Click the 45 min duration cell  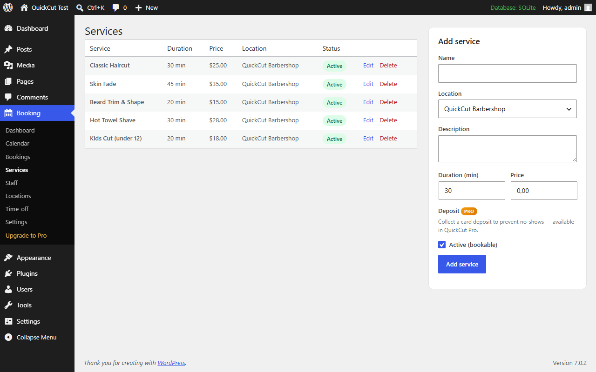click(x=176, y=84)
